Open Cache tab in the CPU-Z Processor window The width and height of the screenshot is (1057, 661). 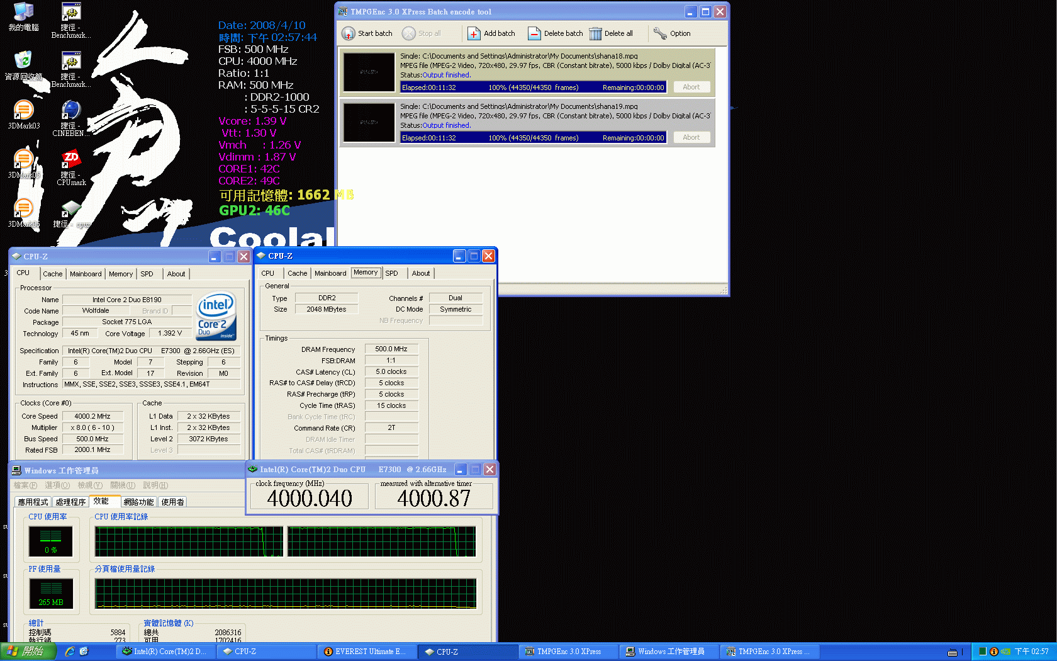coord(53,274)
